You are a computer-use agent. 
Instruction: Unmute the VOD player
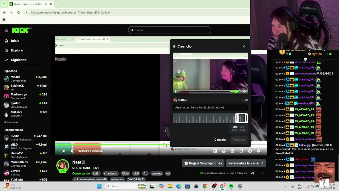(x=72, y=151)
